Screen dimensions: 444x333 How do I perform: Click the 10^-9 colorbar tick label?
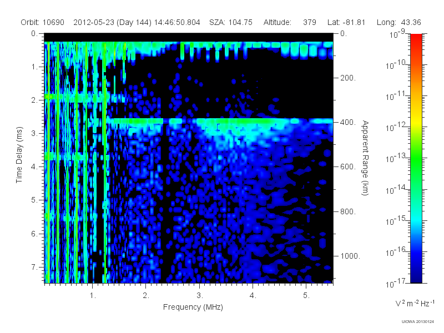click(397, 34)
